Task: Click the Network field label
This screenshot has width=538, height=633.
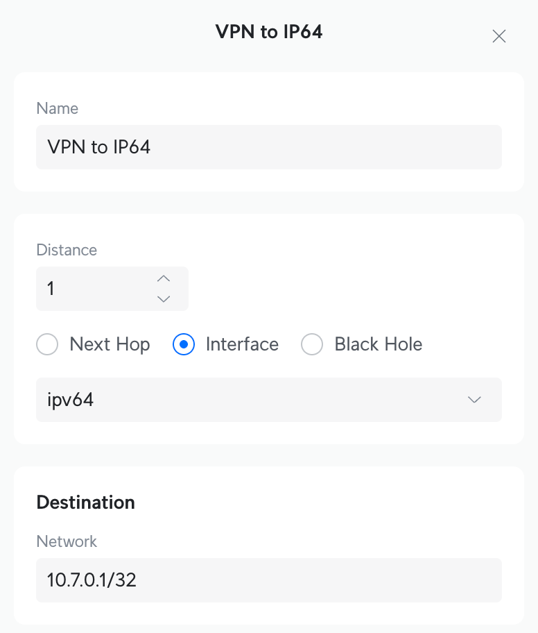Action: (x=67, y=541)
